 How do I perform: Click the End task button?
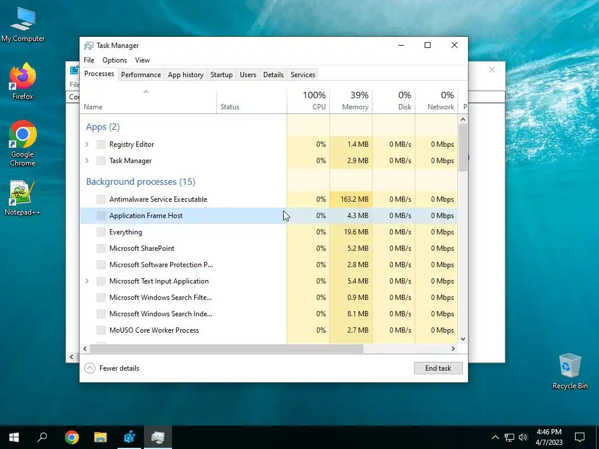(x=438, y=368)
